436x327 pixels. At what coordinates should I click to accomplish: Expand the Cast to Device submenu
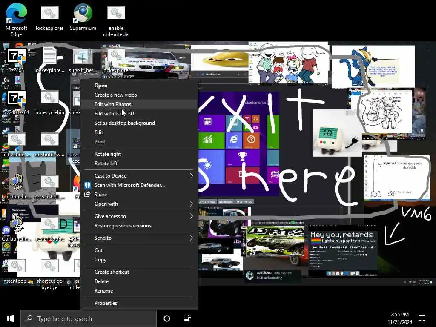138,176
